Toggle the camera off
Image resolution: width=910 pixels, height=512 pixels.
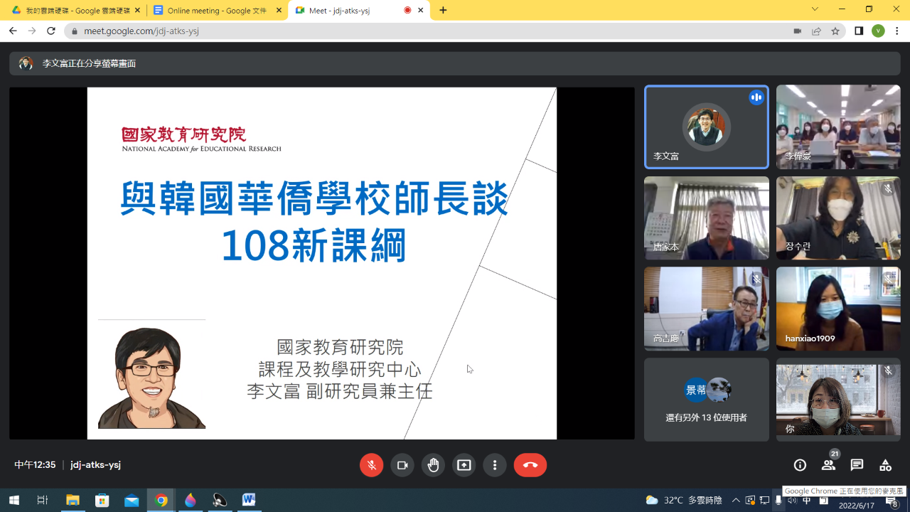[402, 465]
